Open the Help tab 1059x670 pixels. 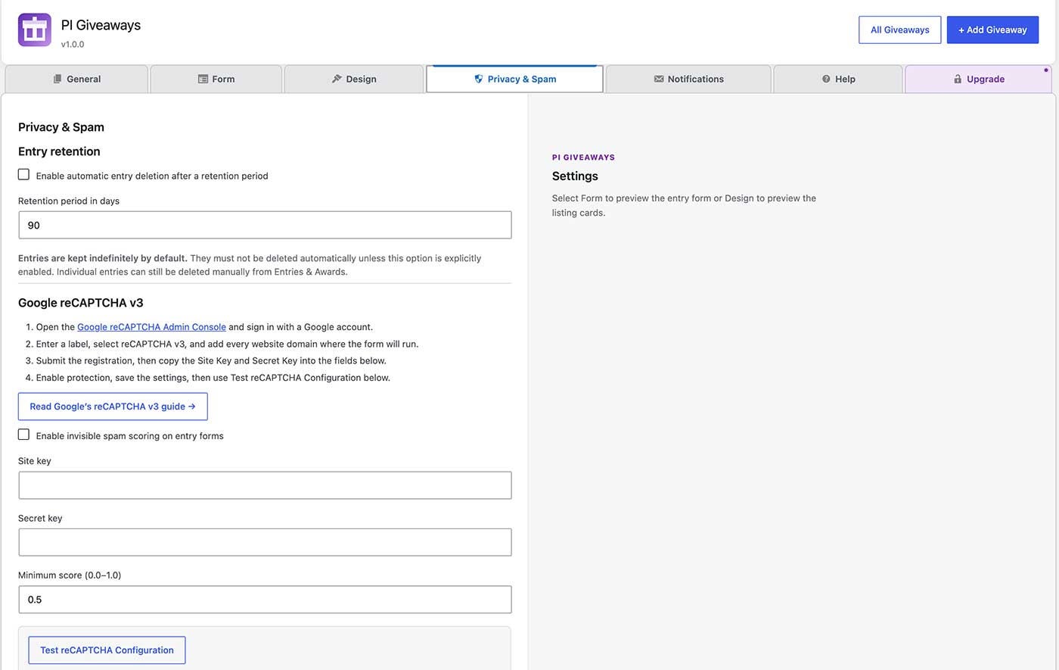pyautogui.click(x=838, y=79)
